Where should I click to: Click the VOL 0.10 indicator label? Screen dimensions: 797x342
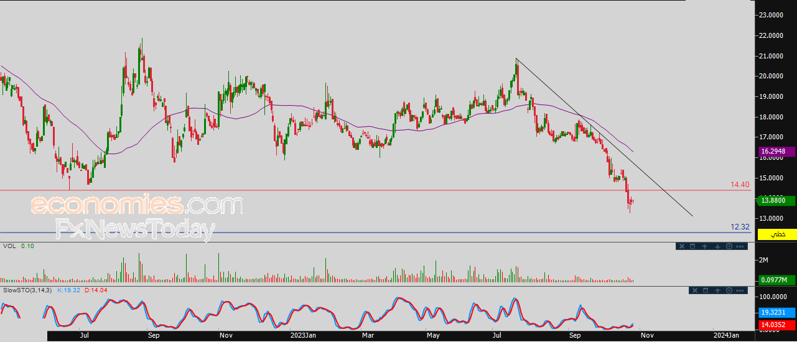pyautogui.click(x=19, y=246)
